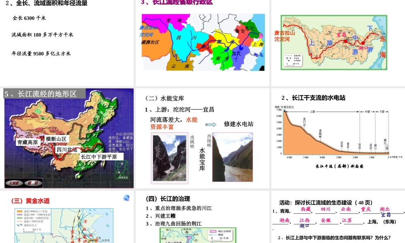Click the 返回 oval button on the terrain map
The image size is (405, 243).
[x=33, y=183]
